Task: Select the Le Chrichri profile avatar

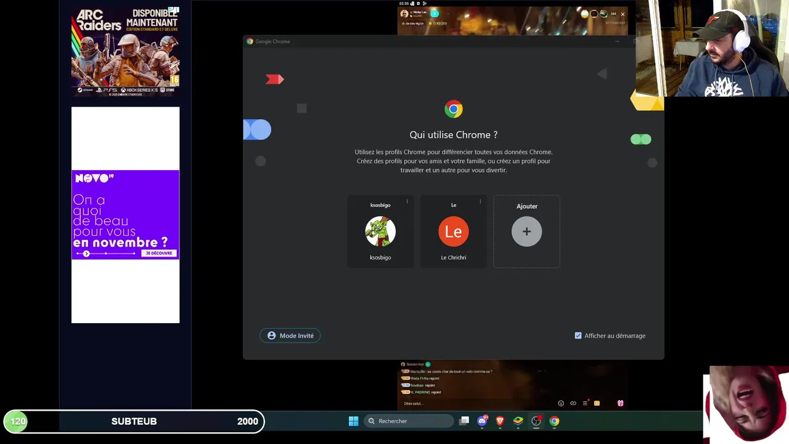Action: click(x=453, y=231)
